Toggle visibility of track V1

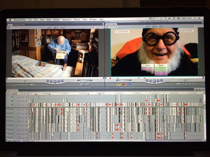tap(12, 105)
